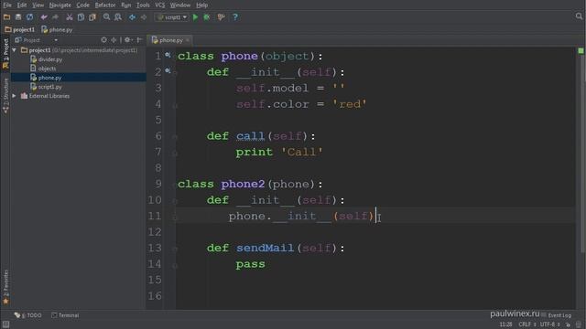Fold the sendMail method on line 13
The image size is (586, 329).
(175, 249)
